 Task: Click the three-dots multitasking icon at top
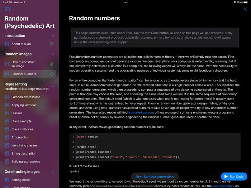point(126,3)
